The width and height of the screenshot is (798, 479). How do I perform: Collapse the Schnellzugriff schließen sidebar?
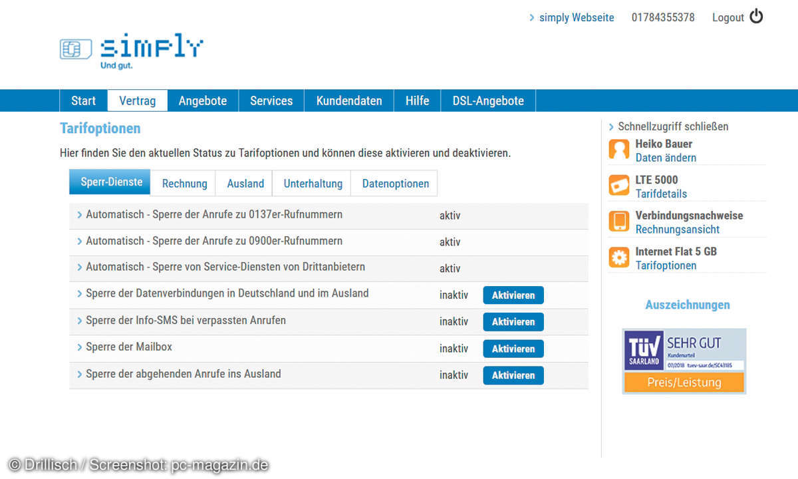[x=672, y=126]
